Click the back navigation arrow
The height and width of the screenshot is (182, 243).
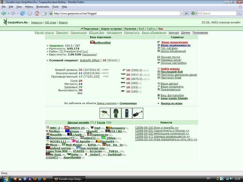(4, 14)
